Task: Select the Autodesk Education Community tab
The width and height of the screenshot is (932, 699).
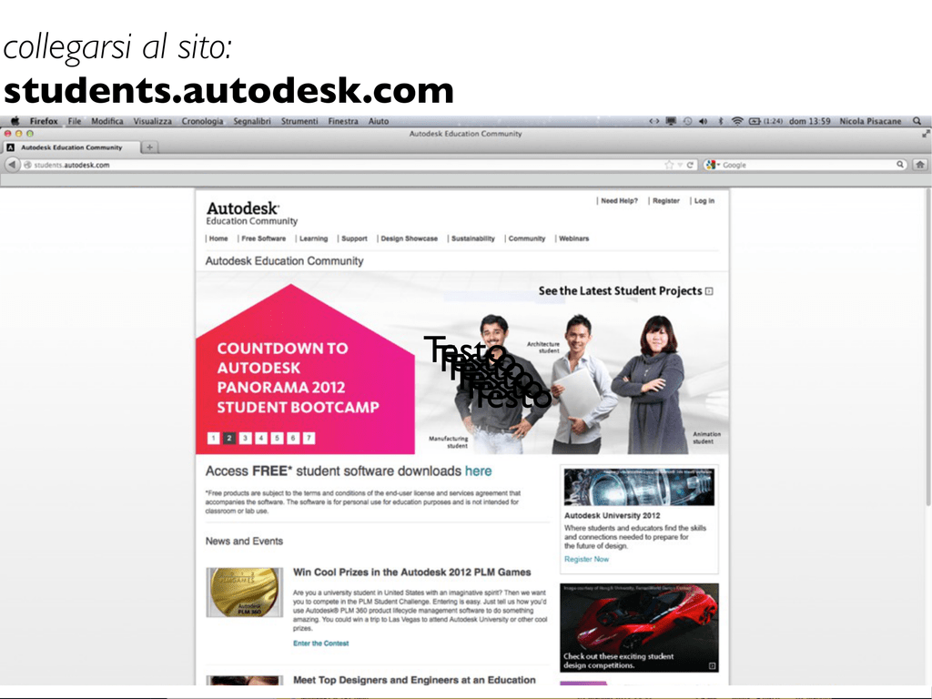Action: coord(71,147)
